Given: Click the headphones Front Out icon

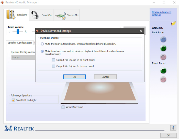Looking at the screenshot, I should point(35,15).
